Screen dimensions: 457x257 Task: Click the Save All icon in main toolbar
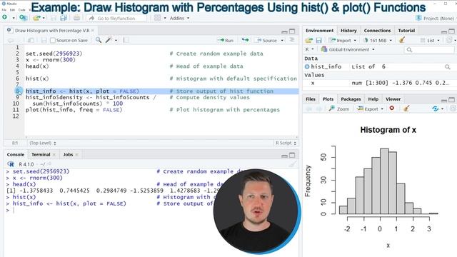point(64,18)
